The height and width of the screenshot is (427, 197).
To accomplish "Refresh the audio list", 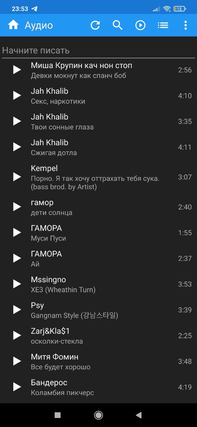I will 95,25.
